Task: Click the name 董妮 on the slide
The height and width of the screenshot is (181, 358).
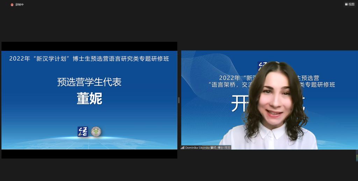Action: 89,99
